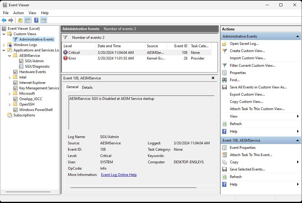Click Copy Custom View action
Viewport: 302px width, 203px height.
coord(246,102)
